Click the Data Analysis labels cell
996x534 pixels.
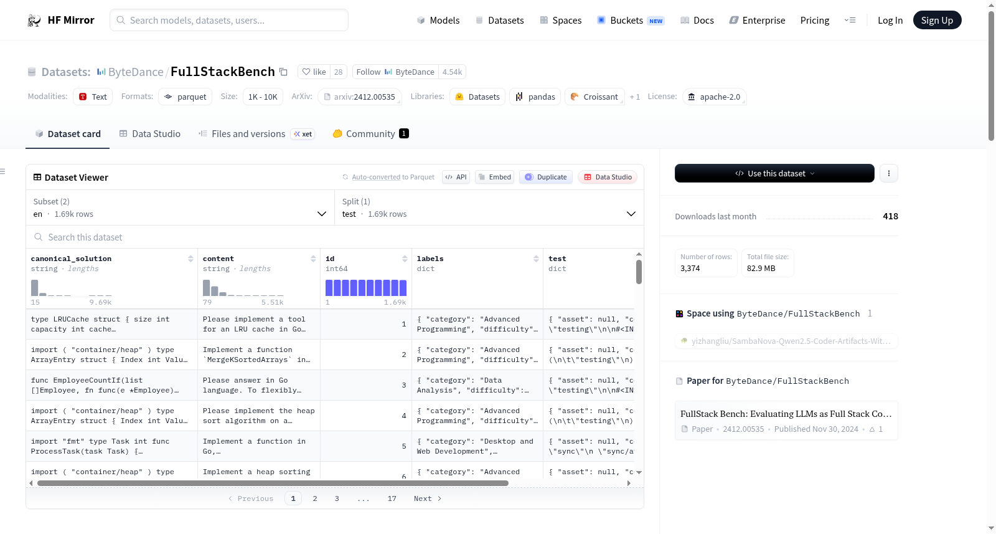coord(477,385)
